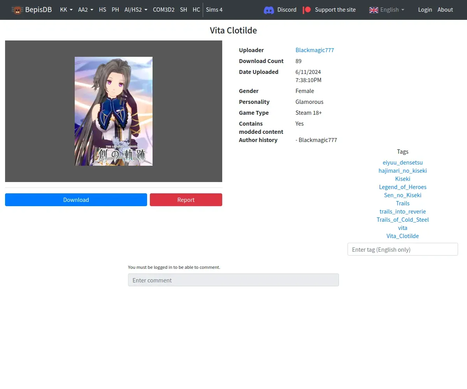Open the Login page
This screenshot has height=389, width=467.
tap(425, 10)
